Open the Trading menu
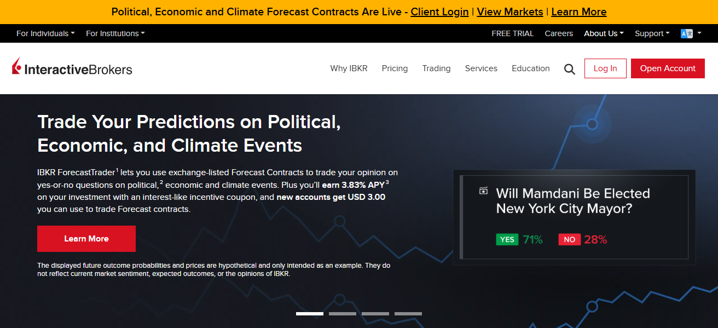 click(436, 68)
